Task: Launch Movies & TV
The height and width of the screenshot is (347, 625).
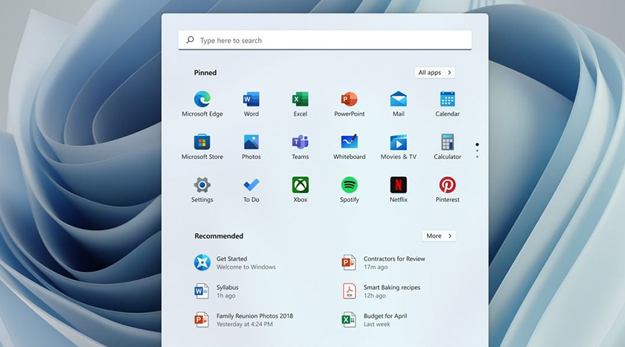Action: click(398, 142)
